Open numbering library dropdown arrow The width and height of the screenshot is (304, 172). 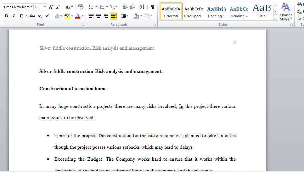[107, 7]
